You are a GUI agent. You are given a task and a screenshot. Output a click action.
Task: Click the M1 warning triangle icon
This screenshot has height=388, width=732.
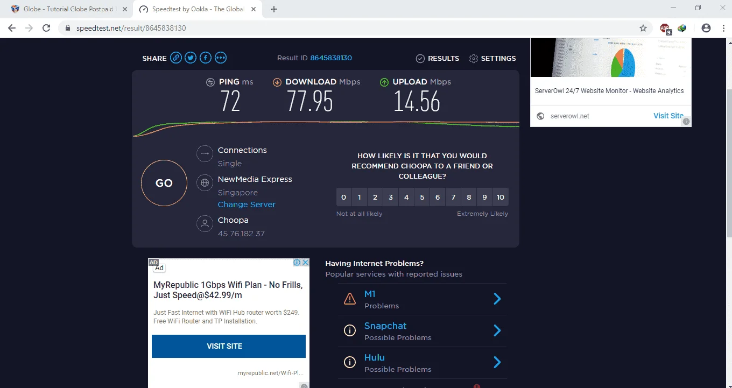(x=350, y=299)
